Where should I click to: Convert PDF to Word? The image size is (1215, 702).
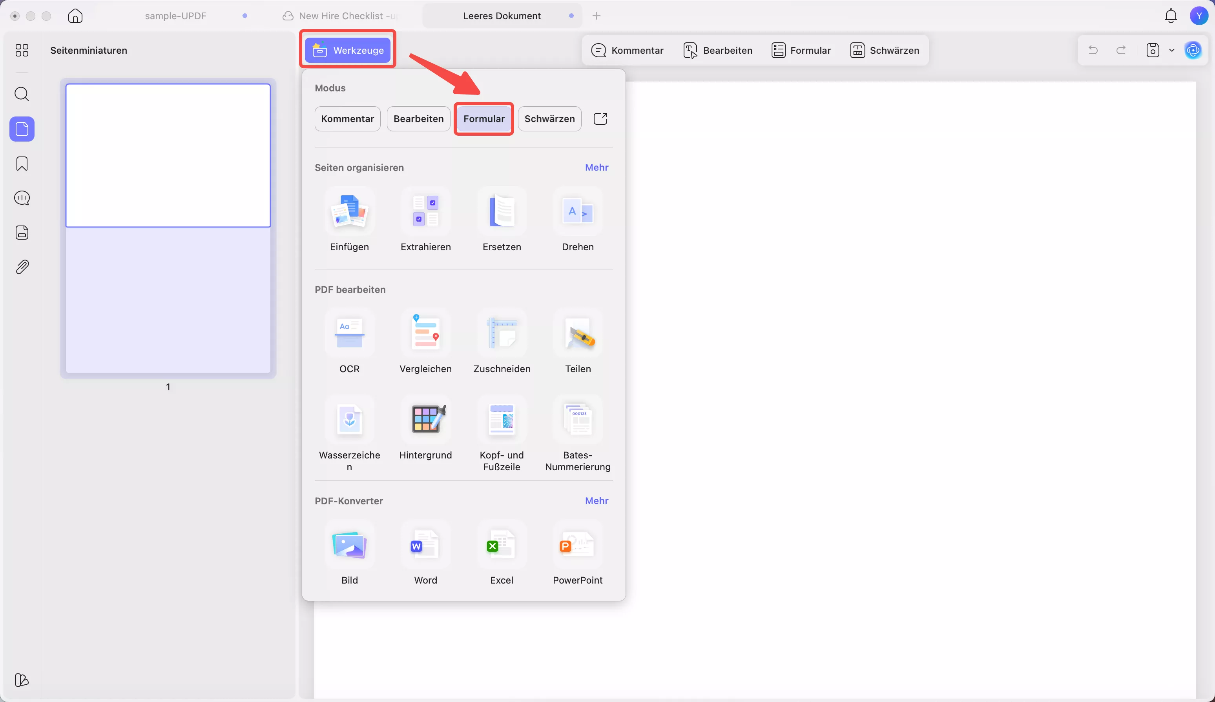(425, 545)
